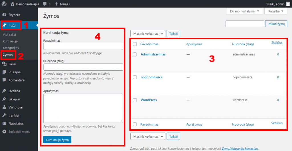Sort by Pavadinimas in table header
The height and width of the screenshot is (151, 292).
pos(149,44)
